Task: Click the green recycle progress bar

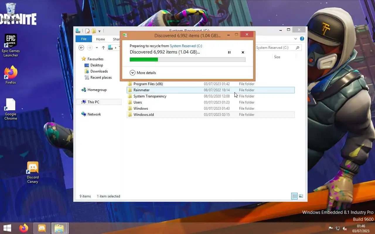Action: 187,60
